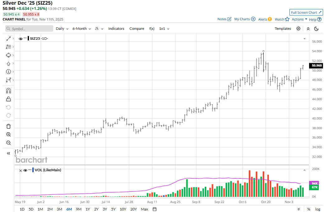329x212 pixels.
Task: Select the 3M time range
Action: [59, 209]
